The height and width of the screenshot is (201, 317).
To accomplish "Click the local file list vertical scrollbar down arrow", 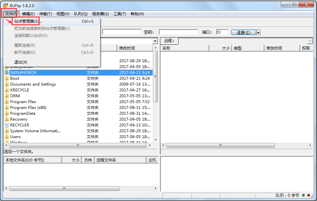I will pyautogui.click(x=155, y=140).
